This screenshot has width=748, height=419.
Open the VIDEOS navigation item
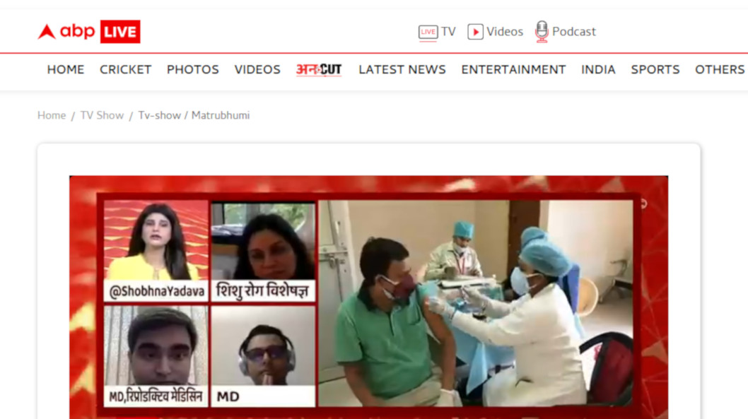click(x=257, y=69)
